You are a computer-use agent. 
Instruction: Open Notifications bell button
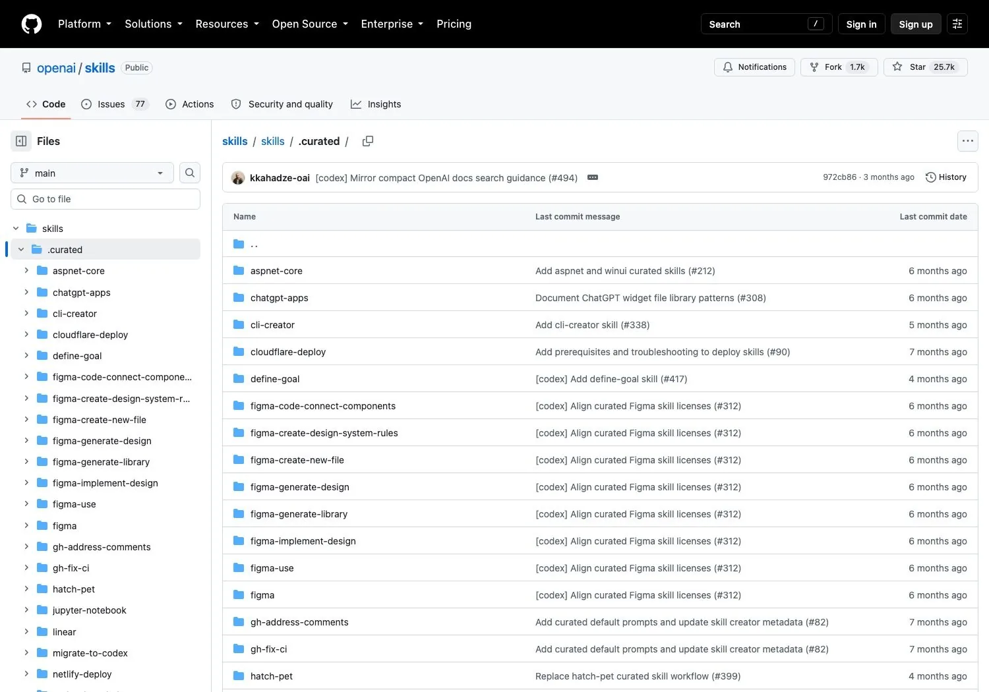755,67
